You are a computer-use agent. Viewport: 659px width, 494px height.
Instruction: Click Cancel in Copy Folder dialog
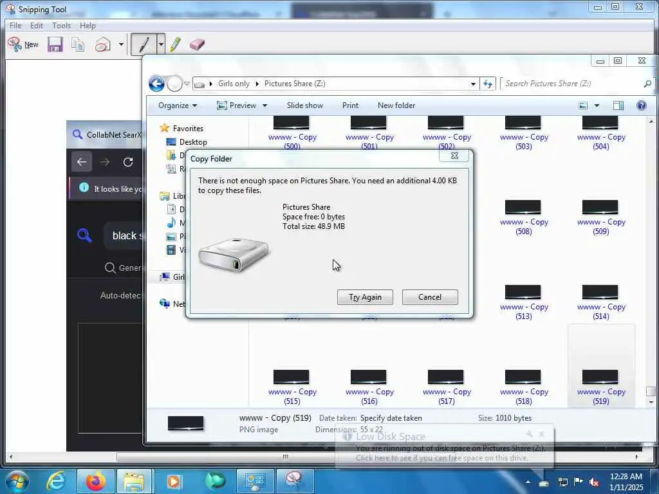(x=430, y=297)
